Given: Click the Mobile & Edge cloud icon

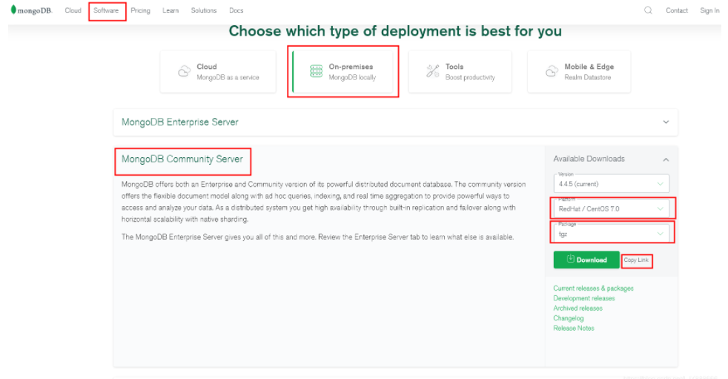Looking at the screenshot, I should pos(552,71).
